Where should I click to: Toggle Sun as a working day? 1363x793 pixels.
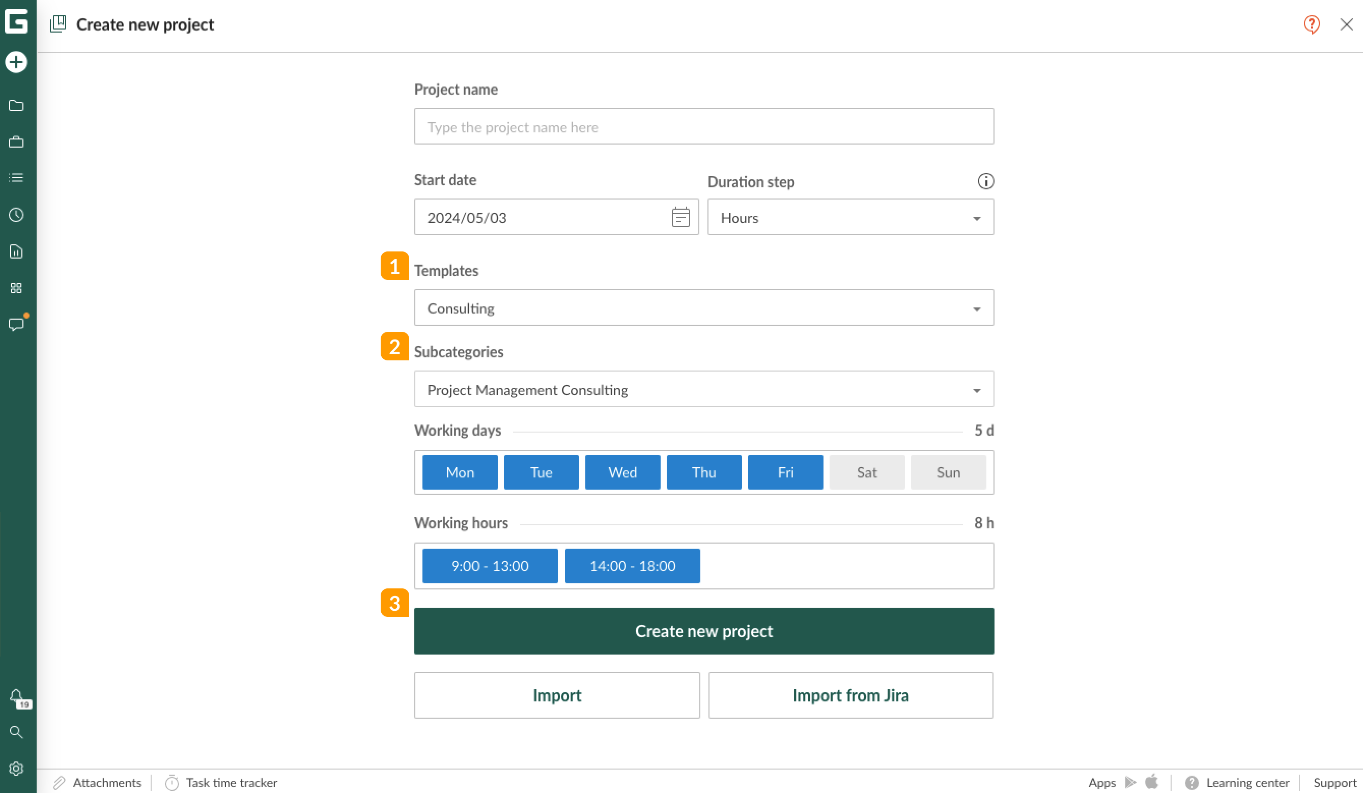pyautogui.click(x=948, y=472)
